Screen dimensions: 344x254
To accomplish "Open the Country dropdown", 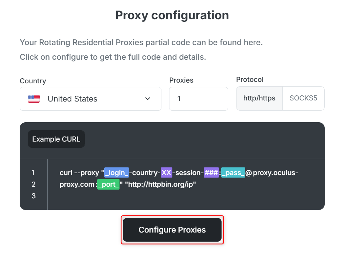I will coord(90,99).
